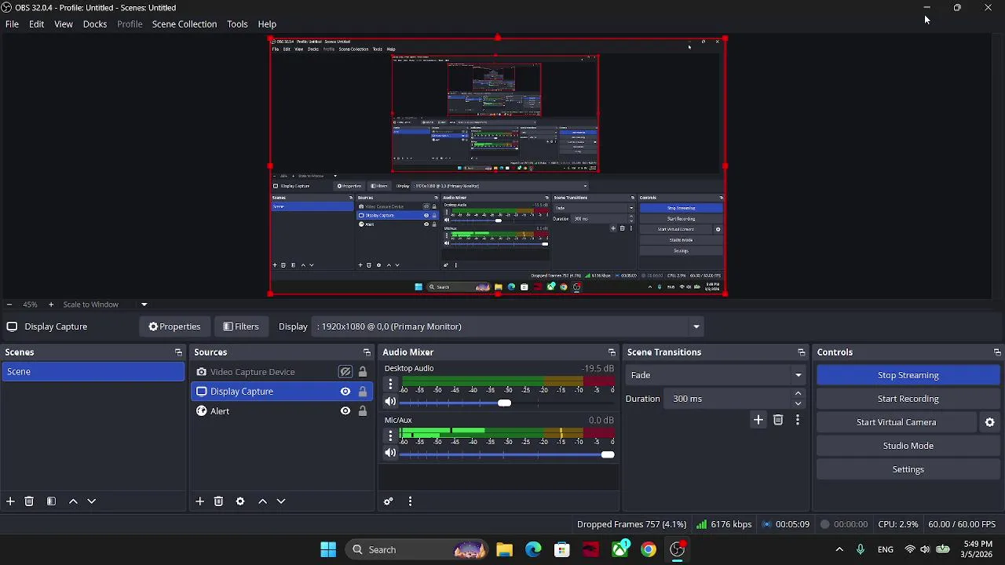
Task: Toggle lock on Alert source
Action: coord(363,411)
